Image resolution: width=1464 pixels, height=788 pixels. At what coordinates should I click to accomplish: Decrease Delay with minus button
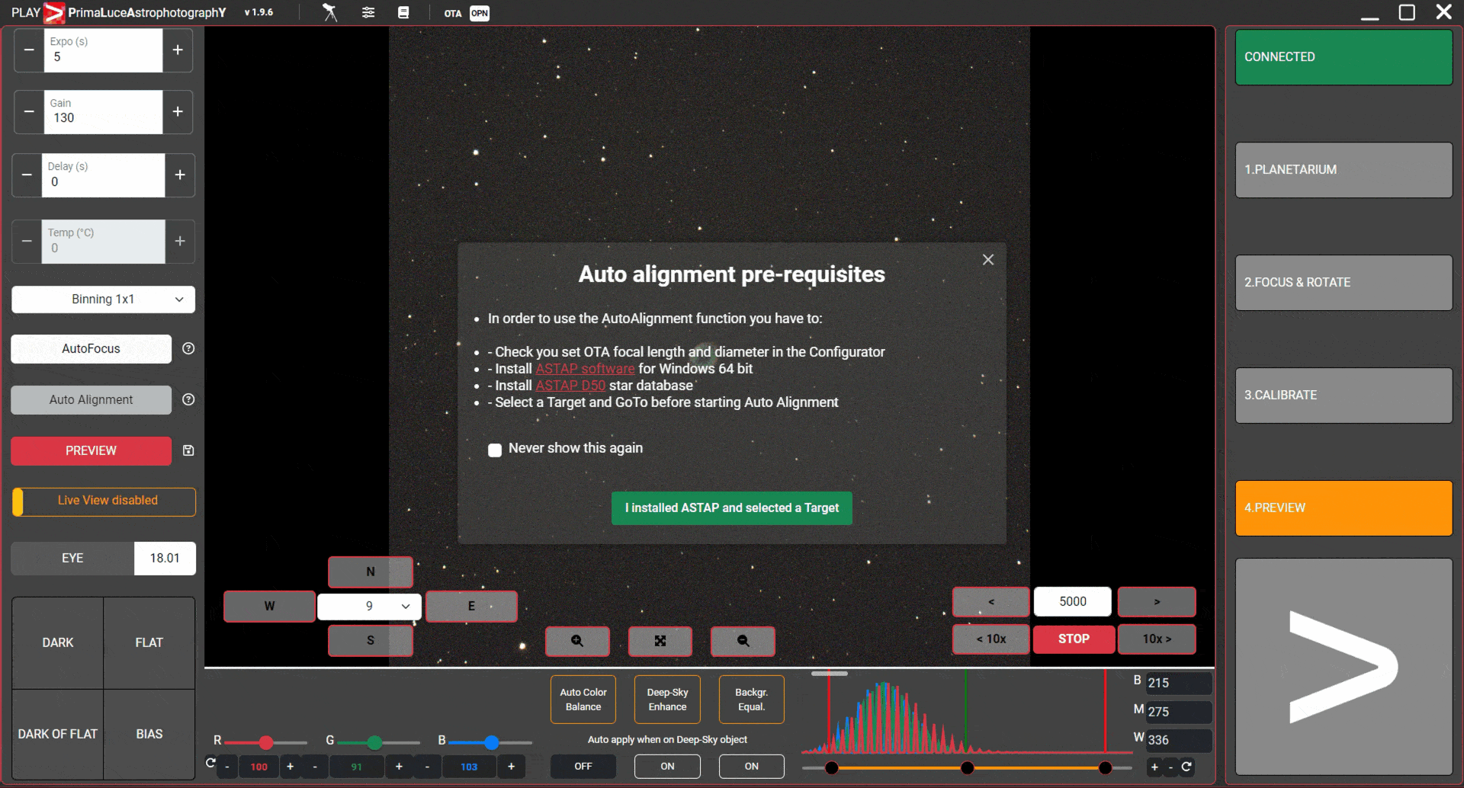click(27, 175)
